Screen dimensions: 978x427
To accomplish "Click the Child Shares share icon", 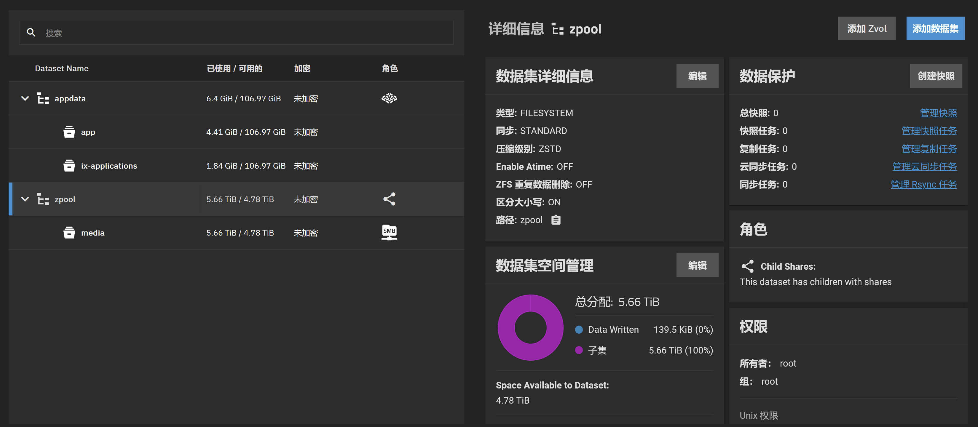I will (x=747, y=266).
